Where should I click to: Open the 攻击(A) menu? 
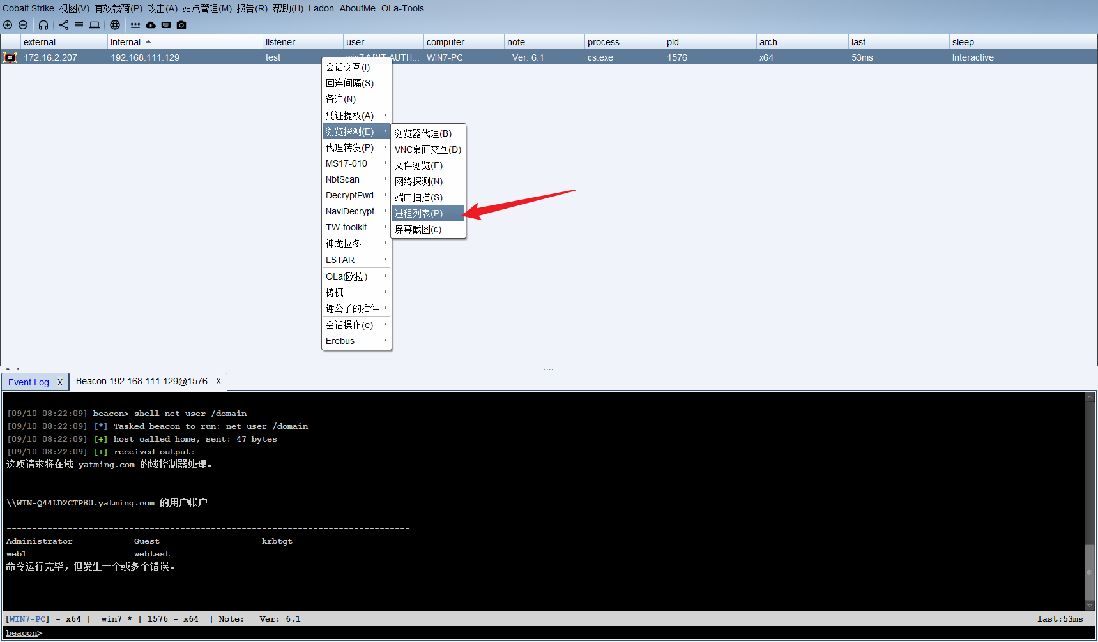pos(162,8)
